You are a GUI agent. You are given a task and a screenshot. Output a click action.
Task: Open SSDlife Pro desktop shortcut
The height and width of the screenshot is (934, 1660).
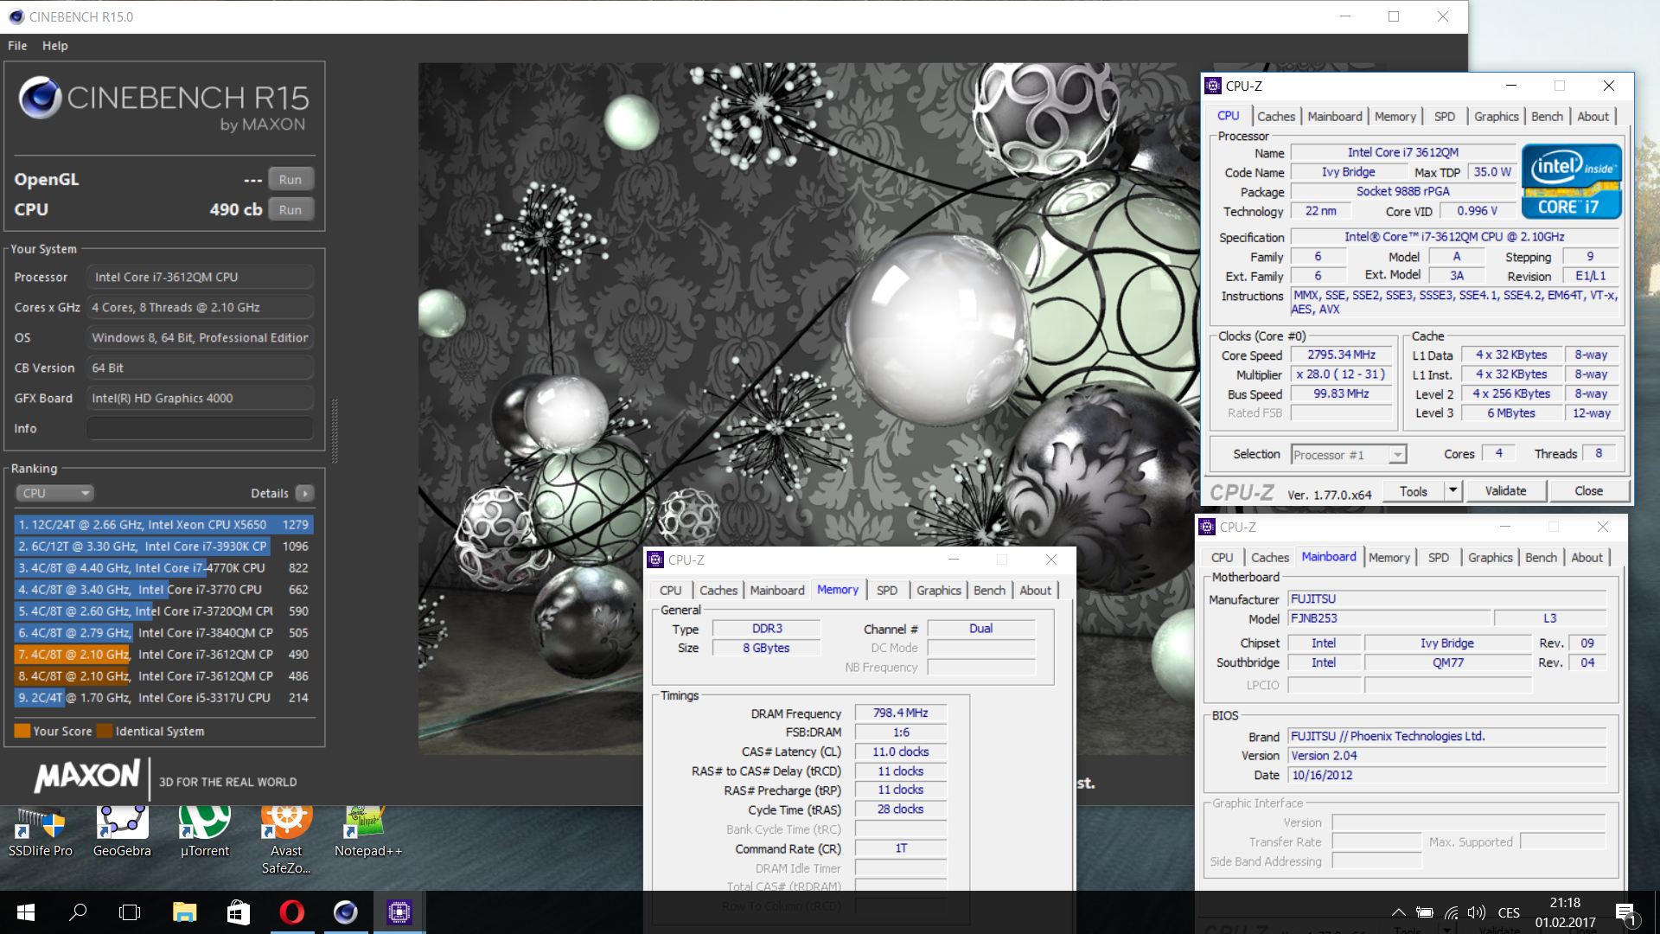click(x=40, y=832)
